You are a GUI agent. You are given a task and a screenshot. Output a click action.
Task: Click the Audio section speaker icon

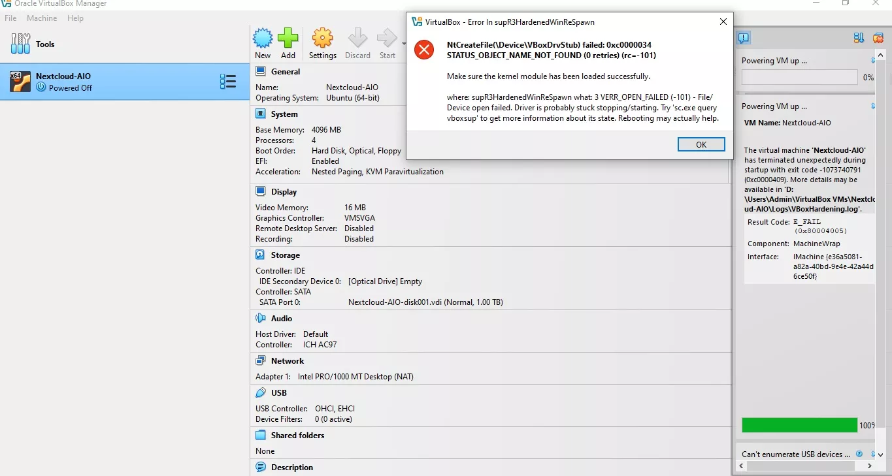[261, 318]
